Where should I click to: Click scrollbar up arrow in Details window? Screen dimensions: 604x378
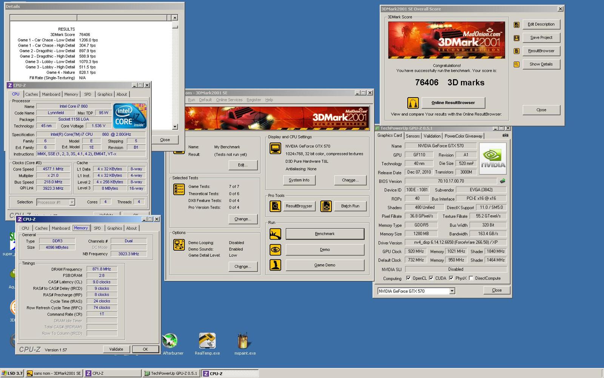coord(175,18)
